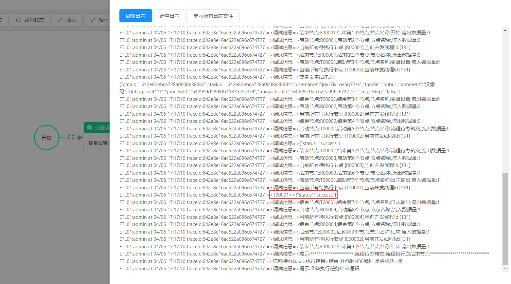Click the cube icon on green node header
This screenshot has height=284, width=511.
coord(90,127)
